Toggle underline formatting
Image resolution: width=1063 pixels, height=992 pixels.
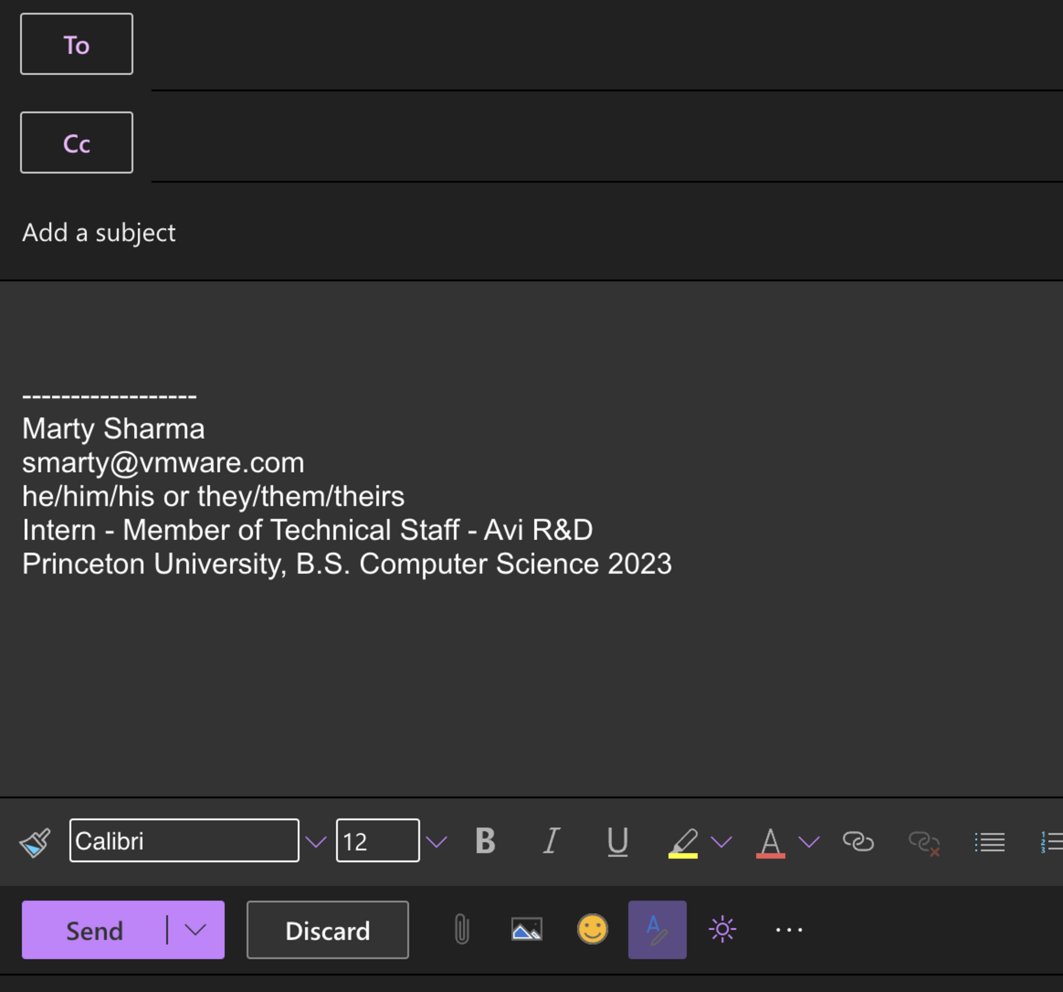pos(618,842)
